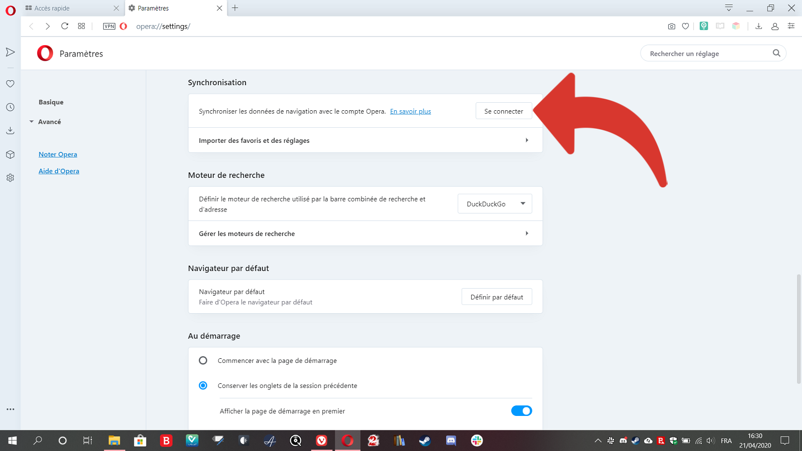Show hidden system tray icons
This screenshot has width=802, height=451.
tap(597, 440)
